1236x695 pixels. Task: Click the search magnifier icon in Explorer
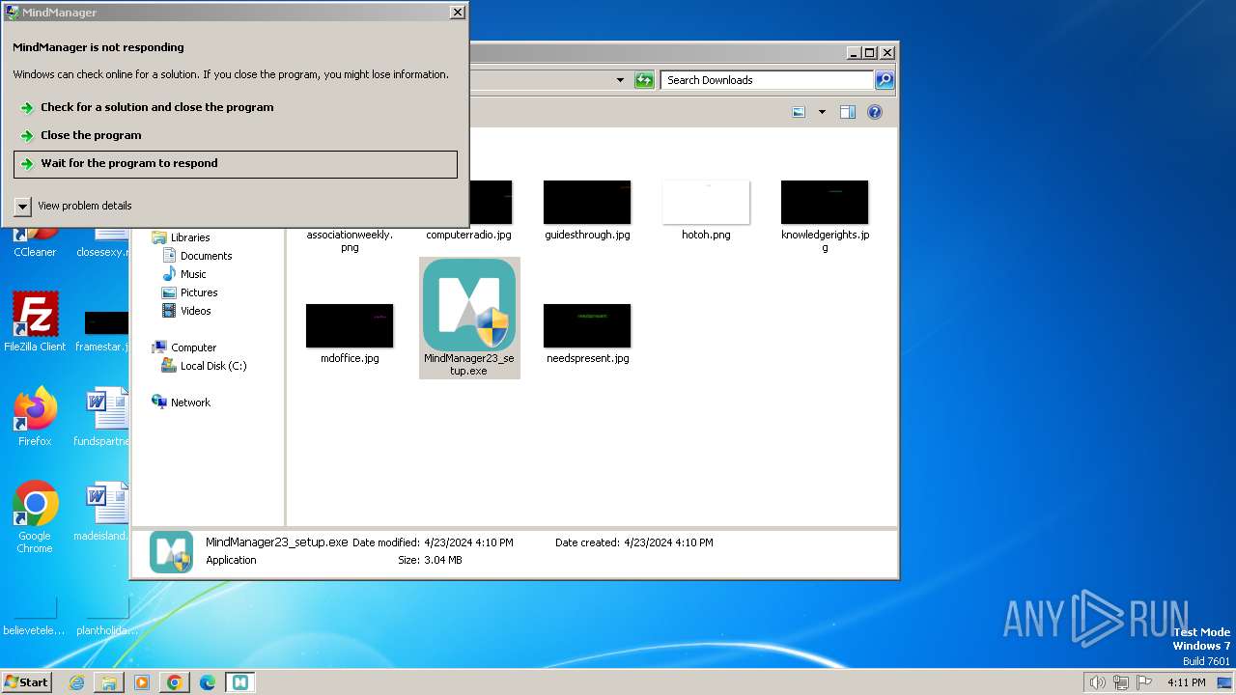tap(885, 80)
